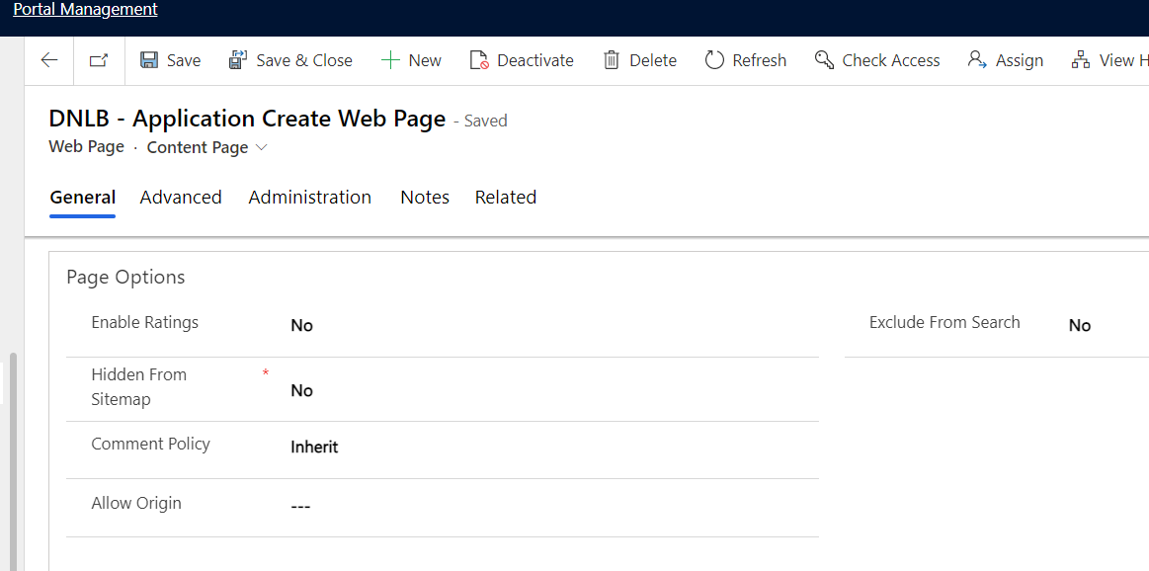The height and width of the screenshot is (571, 1149).
Task: Toggle the Hidden From Sitemap value
Action: 301,391
